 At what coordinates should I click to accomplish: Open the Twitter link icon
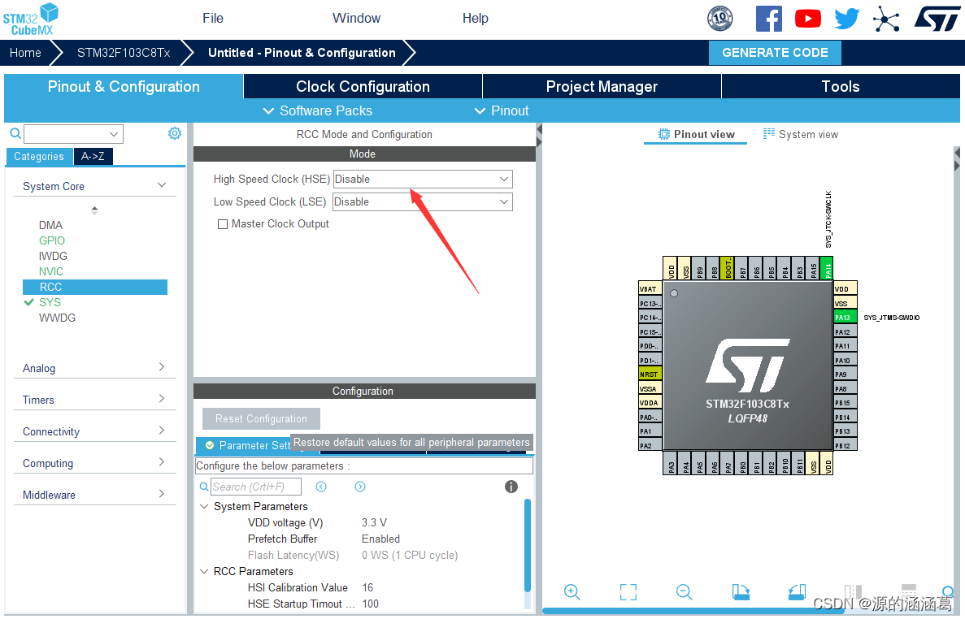pos(847,19)
